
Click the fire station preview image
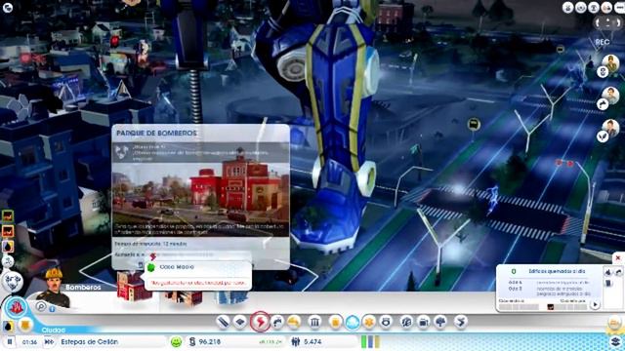tap(200, 192)
